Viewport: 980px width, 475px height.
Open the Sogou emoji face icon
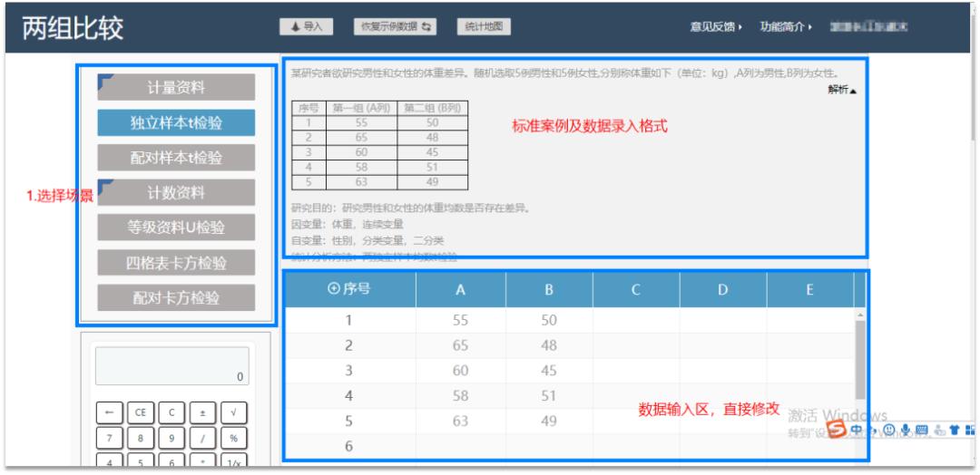pos(888,430)
